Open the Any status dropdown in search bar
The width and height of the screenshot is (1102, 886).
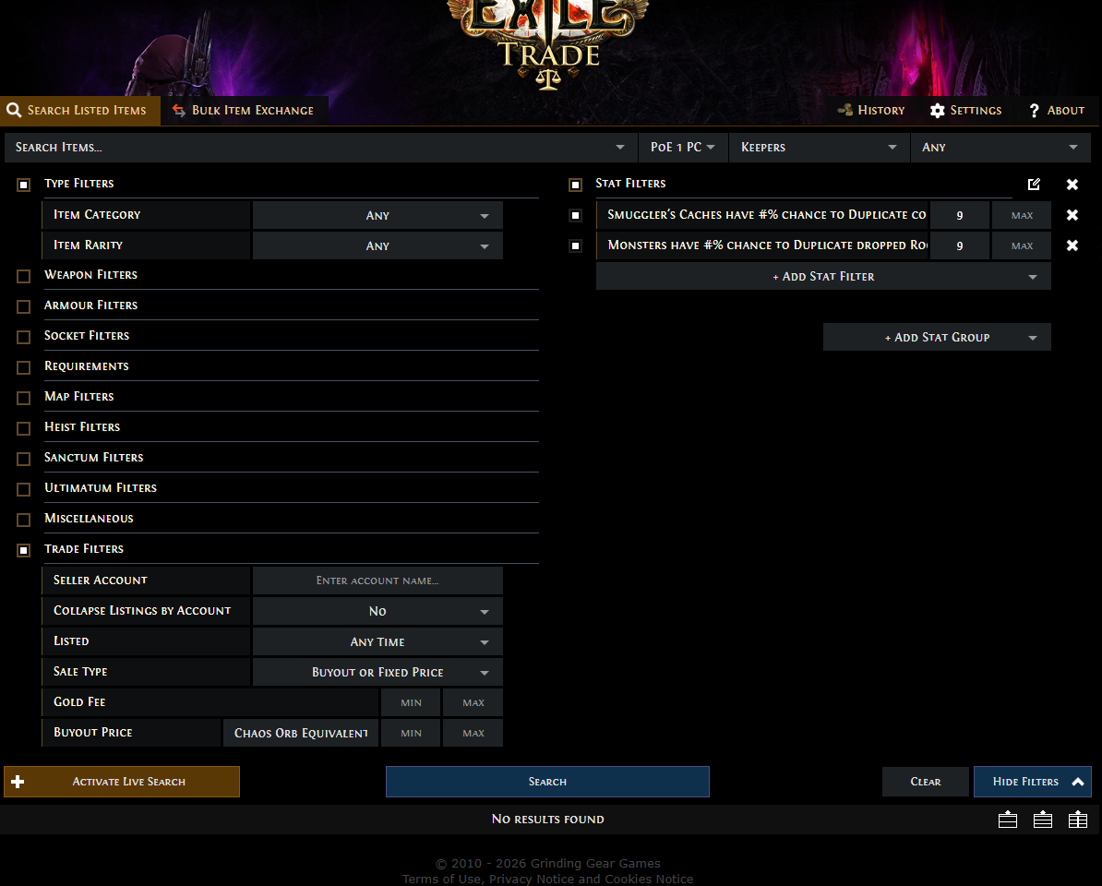click(x=1000, y=147)
